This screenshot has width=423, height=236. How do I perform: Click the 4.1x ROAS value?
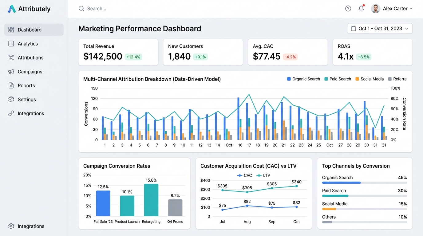point(346,57)
